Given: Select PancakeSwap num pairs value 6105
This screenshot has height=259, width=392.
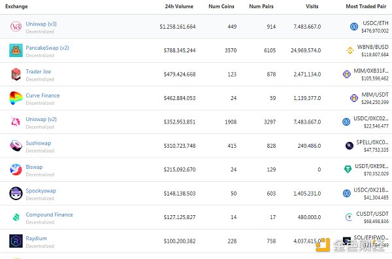Looking at the screenshot, I should tap(270, 50).
